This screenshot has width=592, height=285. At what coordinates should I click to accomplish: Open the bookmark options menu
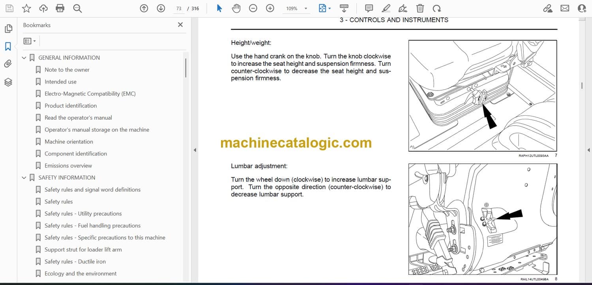[x=30, y=41]
